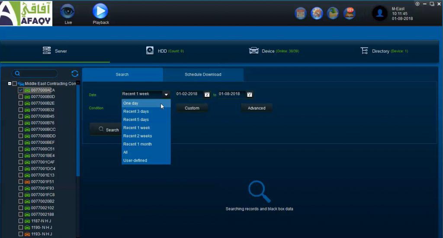Image resolution: width=443 pixels, height=238 pixels.
Task: Open the green download box icon
Action: [333, 13]
